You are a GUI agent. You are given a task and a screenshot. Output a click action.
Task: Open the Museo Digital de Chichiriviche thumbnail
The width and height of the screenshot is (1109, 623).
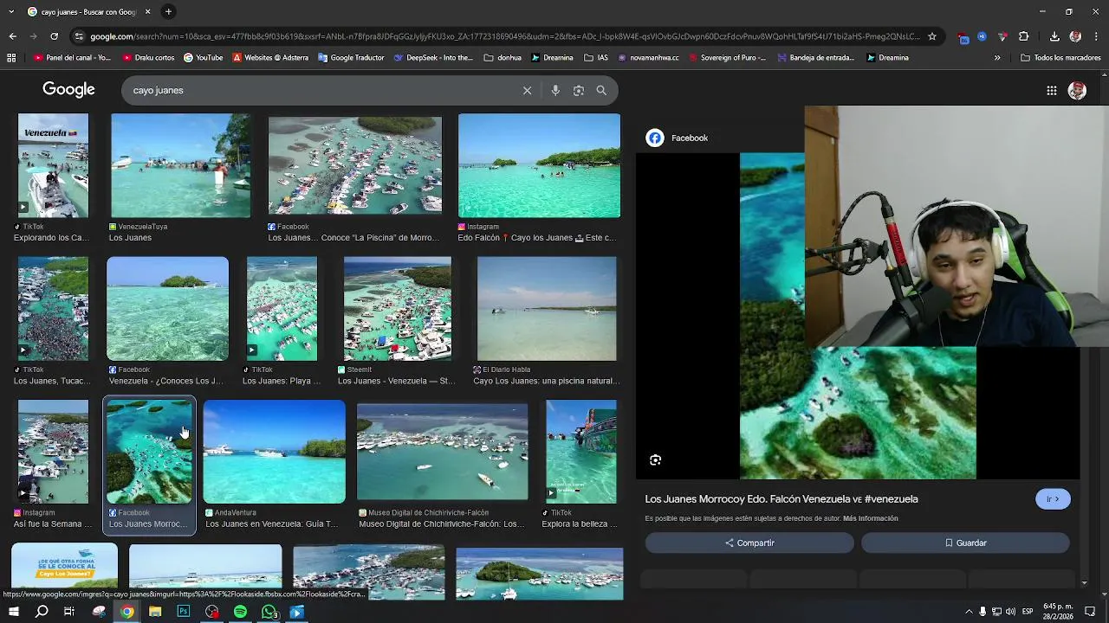442,452
